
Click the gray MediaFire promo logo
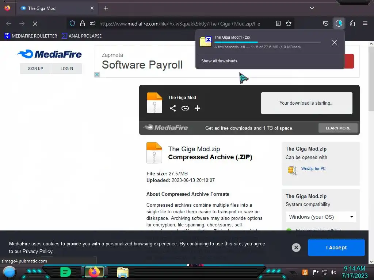(166, 128)
